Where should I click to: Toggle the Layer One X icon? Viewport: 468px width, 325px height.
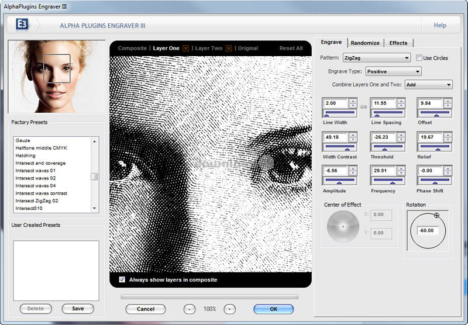(x=186, y=48)
